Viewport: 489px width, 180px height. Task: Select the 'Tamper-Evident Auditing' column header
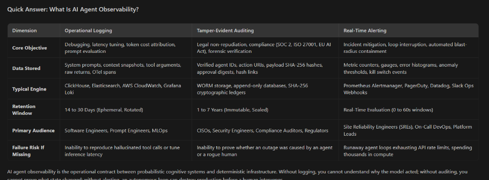(x=265, y=30)
